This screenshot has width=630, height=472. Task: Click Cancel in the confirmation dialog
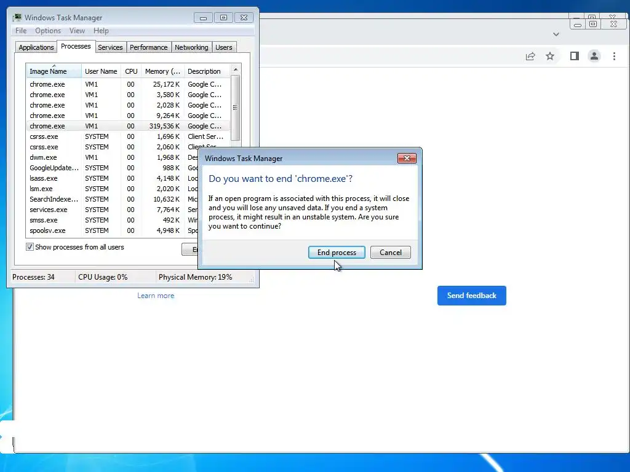(x=391, y=253)
